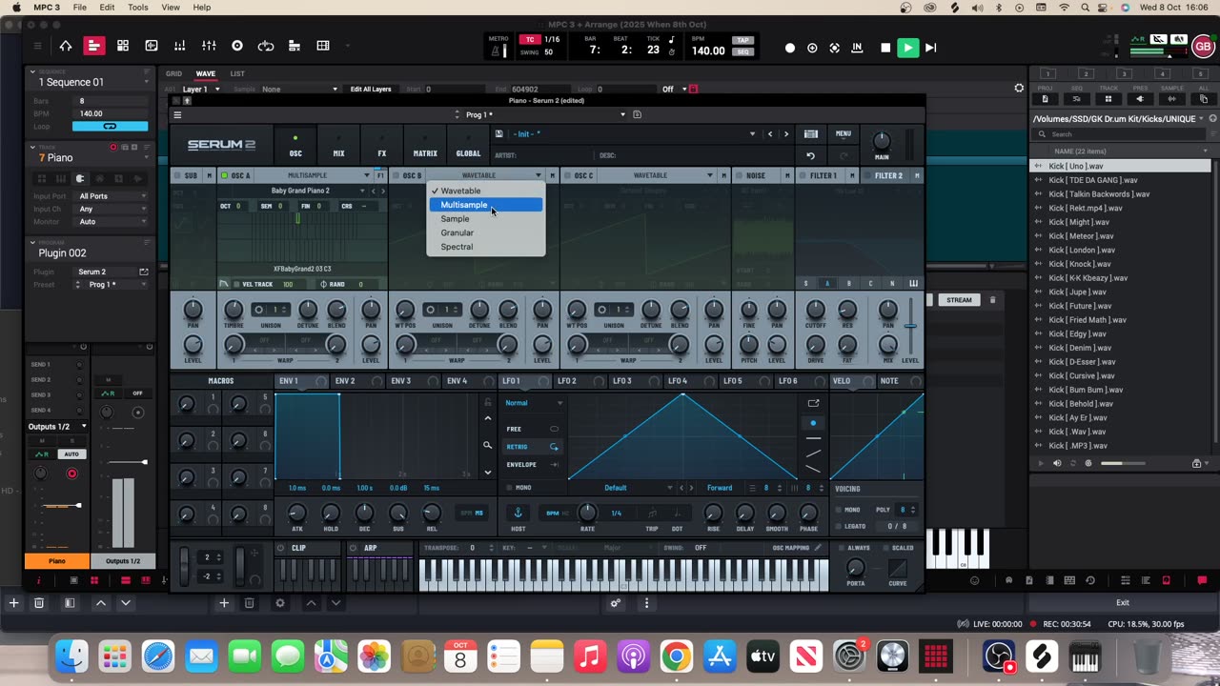Open the Monitor Auto dropdown

[112, 221]
